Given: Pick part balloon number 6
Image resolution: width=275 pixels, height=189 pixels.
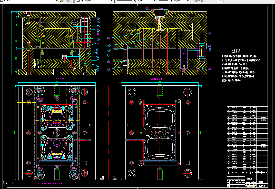Looking at the screenshot, I should click(x=98, y=53).
